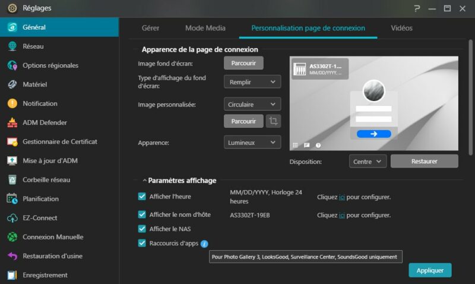Open help via the question mark icon

pyautogui.click(x=417, y=8)
